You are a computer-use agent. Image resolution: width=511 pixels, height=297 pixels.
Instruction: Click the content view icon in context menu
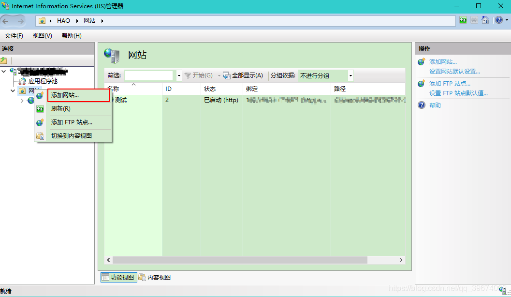tap(40, 135)
